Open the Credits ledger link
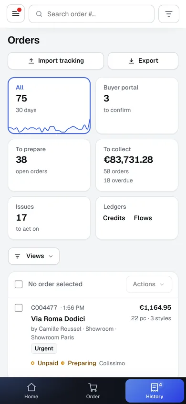 pyautogui.click(x=114, y=218)
